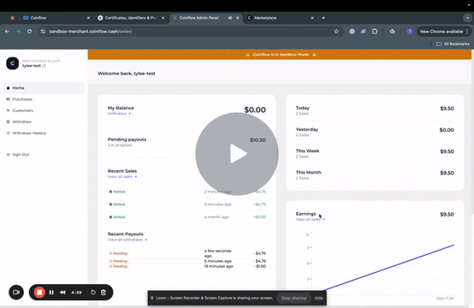Switch to Certificates, Identifiers & Profiles tab
474x308 pixels.
(131, 18)
